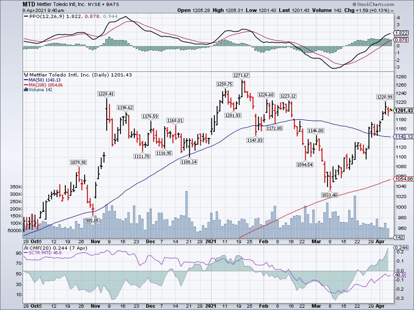Click the candlestick icon beside the Daily chart title
This screenshot has width=414, height=310.
26,75
